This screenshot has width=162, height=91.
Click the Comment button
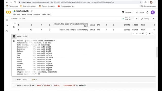click(x=127, y=12)
